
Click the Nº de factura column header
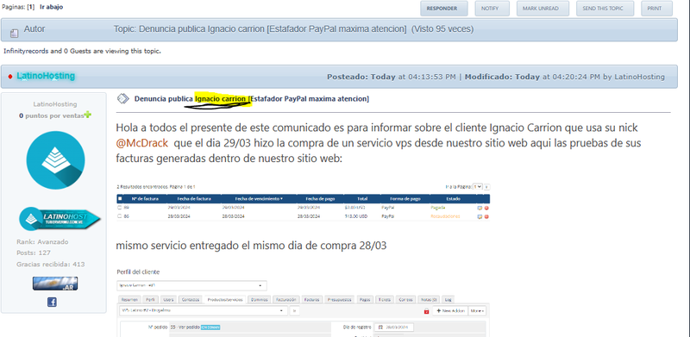click(x=145, y=199)
